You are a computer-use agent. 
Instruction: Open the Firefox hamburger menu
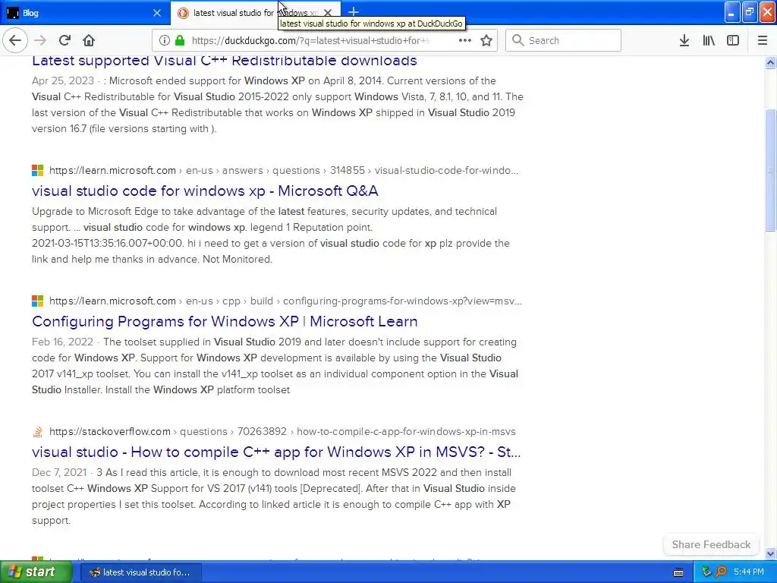point(763,40)
